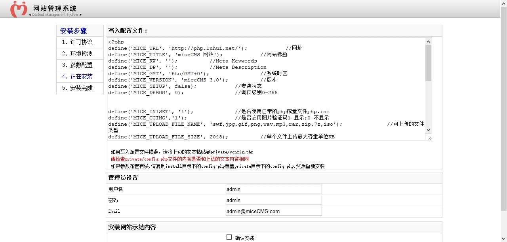
Task: Click the define('MICE_URL' line in code
Action: point(205,48)
